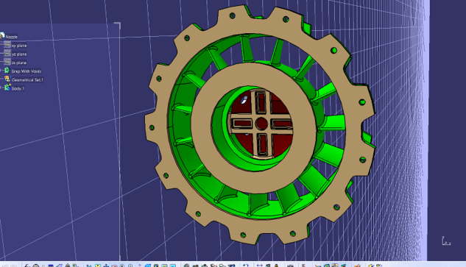This screenshot has height=267, width=466.
Task: Click the zx plane icon
Action: point(7,62)
